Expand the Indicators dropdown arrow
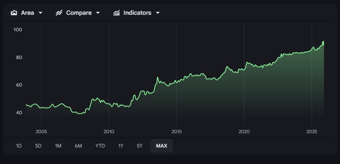This screenshot has width=340, height=164. pyautogui.click(x=158, y=13)
